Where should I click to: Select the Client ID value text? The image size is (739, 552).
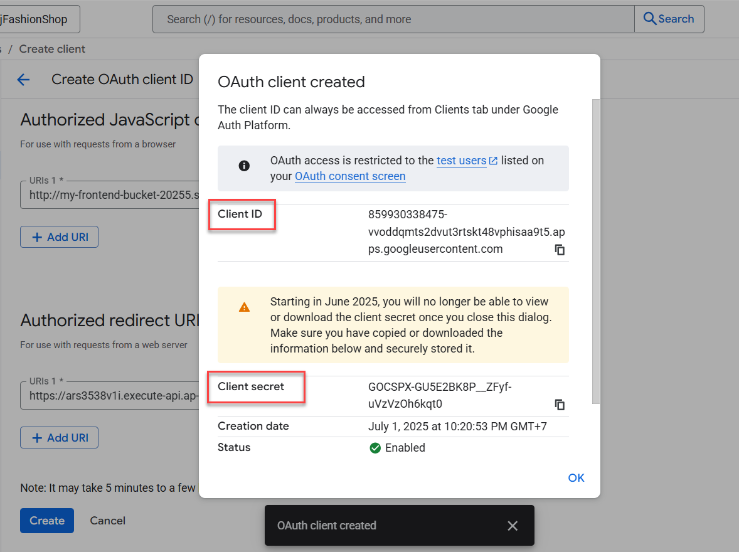(x=466, y=232)
